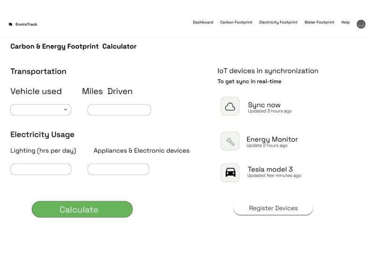The height and width of the screenshot is (264, 374).
Task: Click the Vehicle used label
Action: [x=36, y=91]
